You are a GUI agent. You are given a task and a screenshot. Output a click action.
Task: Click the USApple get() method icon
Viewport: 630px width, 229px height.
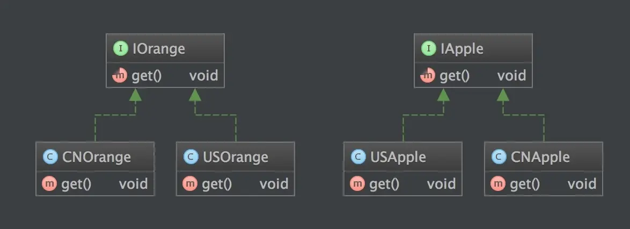tap(358, 184)
